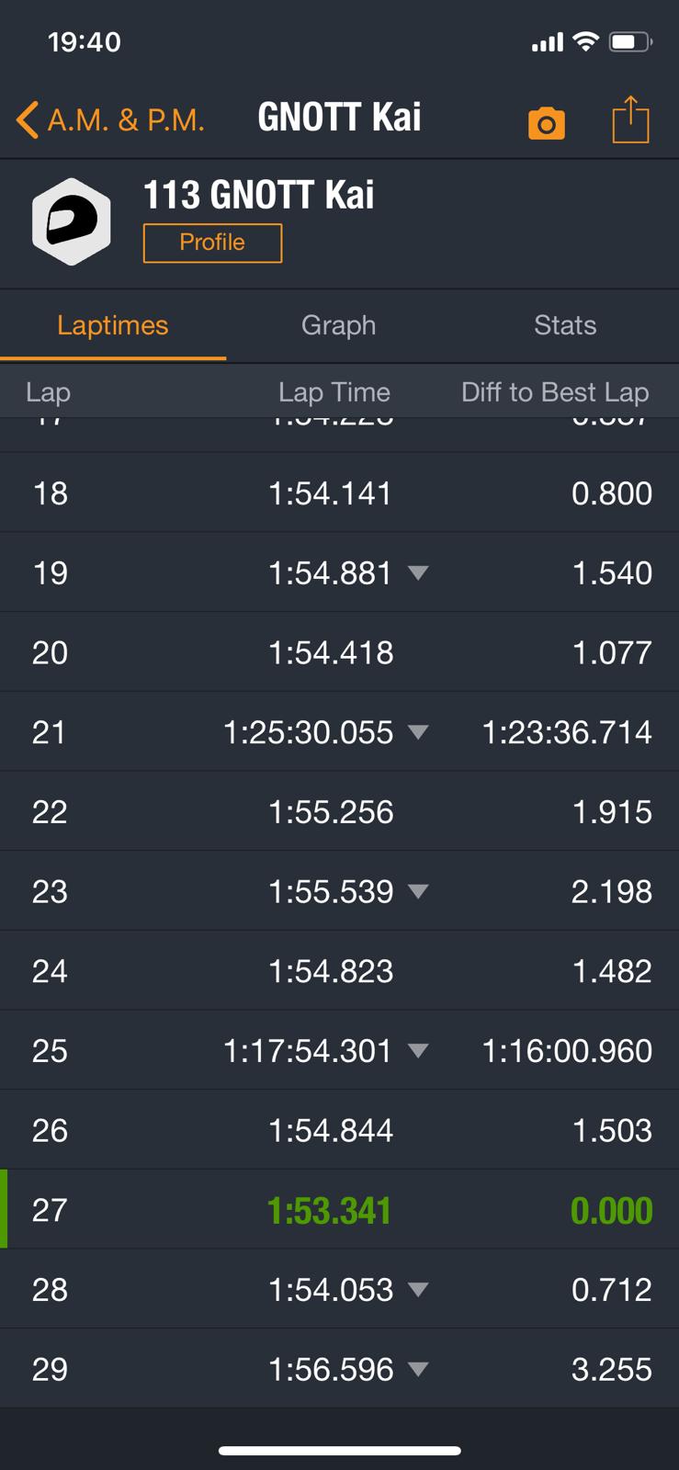The width and height of the screenshot is (679, 1470).
Task: Switch to the Graph tab
Action: click(338, 325)
